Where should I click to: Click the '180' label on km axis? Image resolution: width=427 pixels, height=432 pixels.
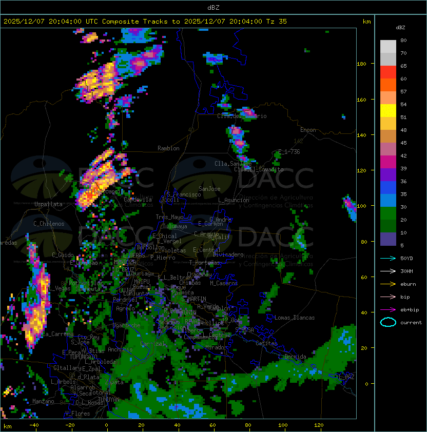[x=361, y=64]
